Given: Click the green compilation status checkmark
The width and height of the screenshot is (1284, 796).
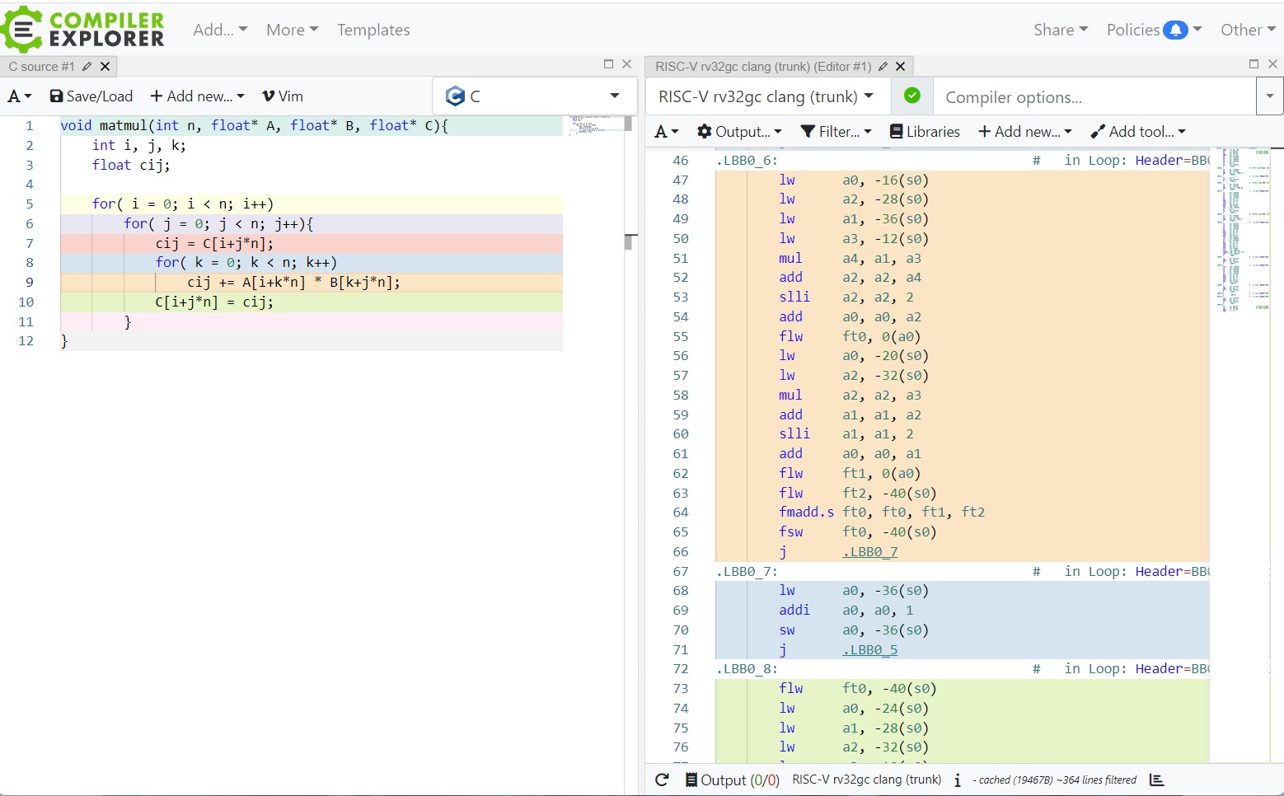Looking at the screenshot, I should [911, 96].
